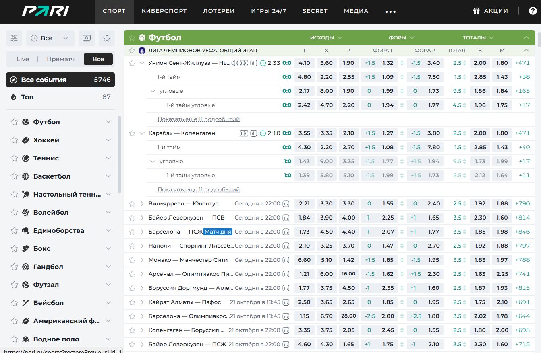Open more navigation items via three dots
The height and width of the screenshot is (353, 541).
390,12
